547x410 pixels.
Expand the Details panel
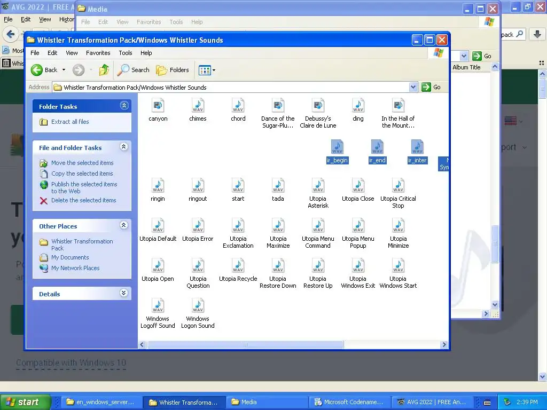(x=124, y=293)
